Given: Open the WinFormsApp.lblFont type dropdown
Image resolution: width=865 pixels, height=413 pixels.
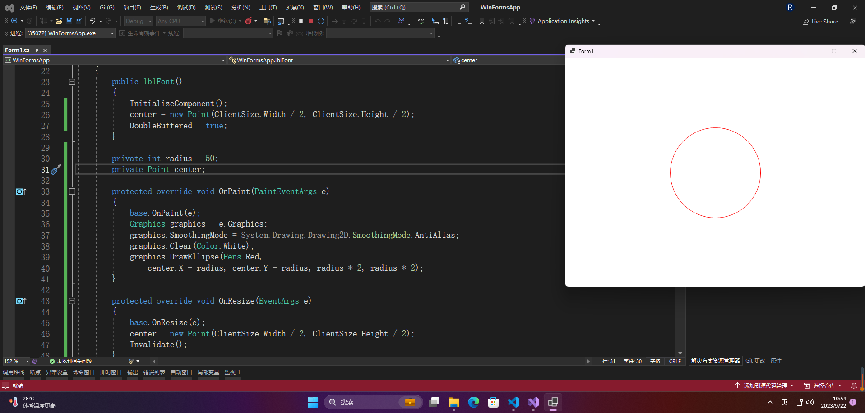Looking at the screenshot, I should click(338, 60).
